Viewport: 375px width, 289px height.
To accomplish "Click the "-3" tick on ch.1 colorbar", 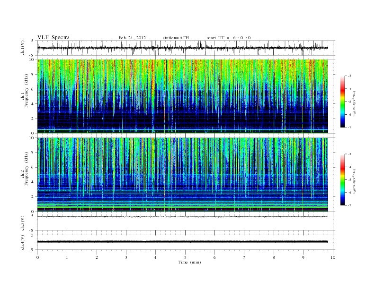I will 349,76.
